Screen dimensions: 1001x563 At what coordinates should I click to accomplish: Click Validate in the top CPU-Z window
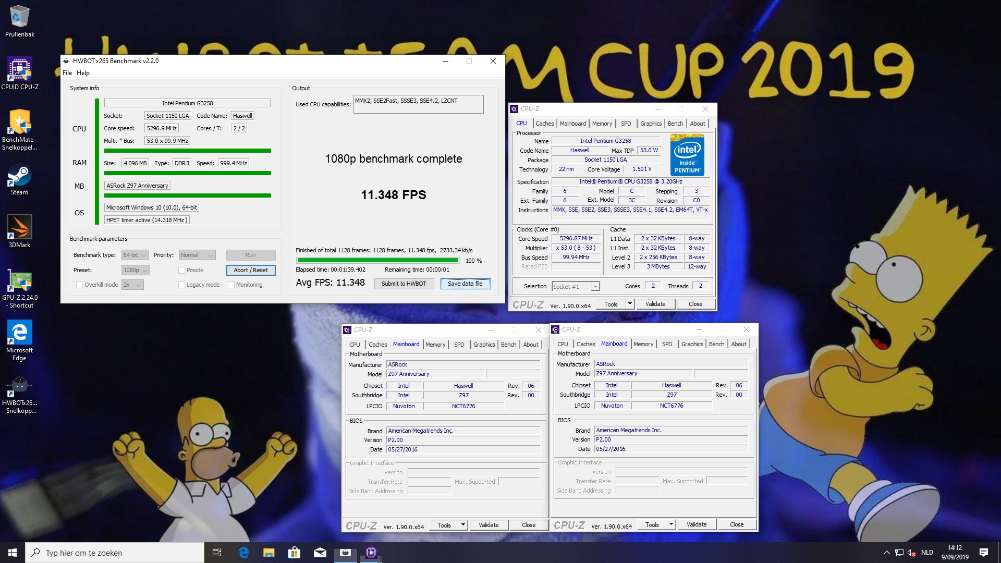point(655,304)
